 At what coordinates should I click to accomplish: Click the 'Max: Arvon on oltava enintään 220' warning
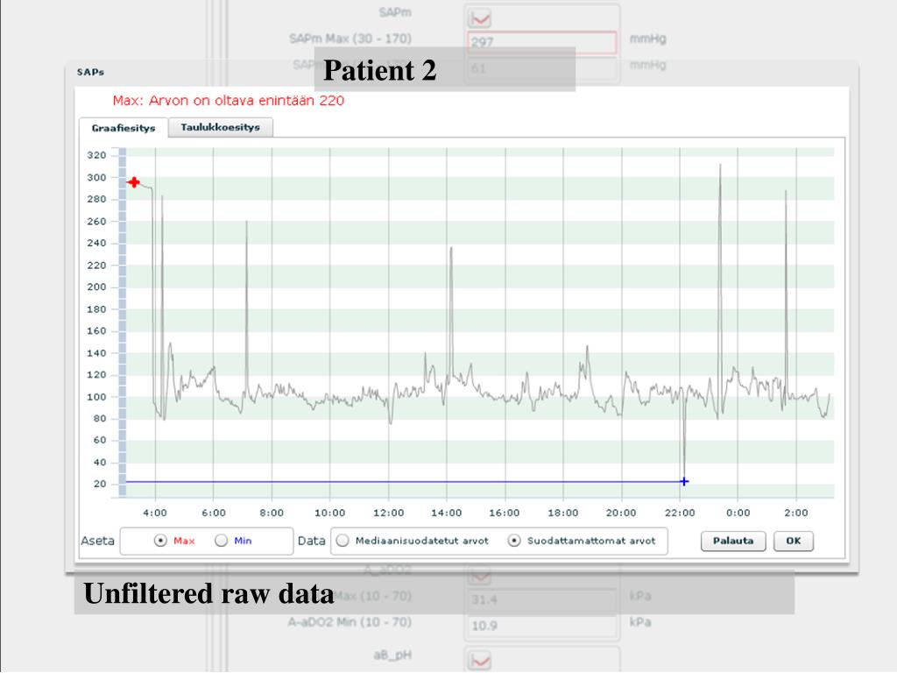[229, 101]
